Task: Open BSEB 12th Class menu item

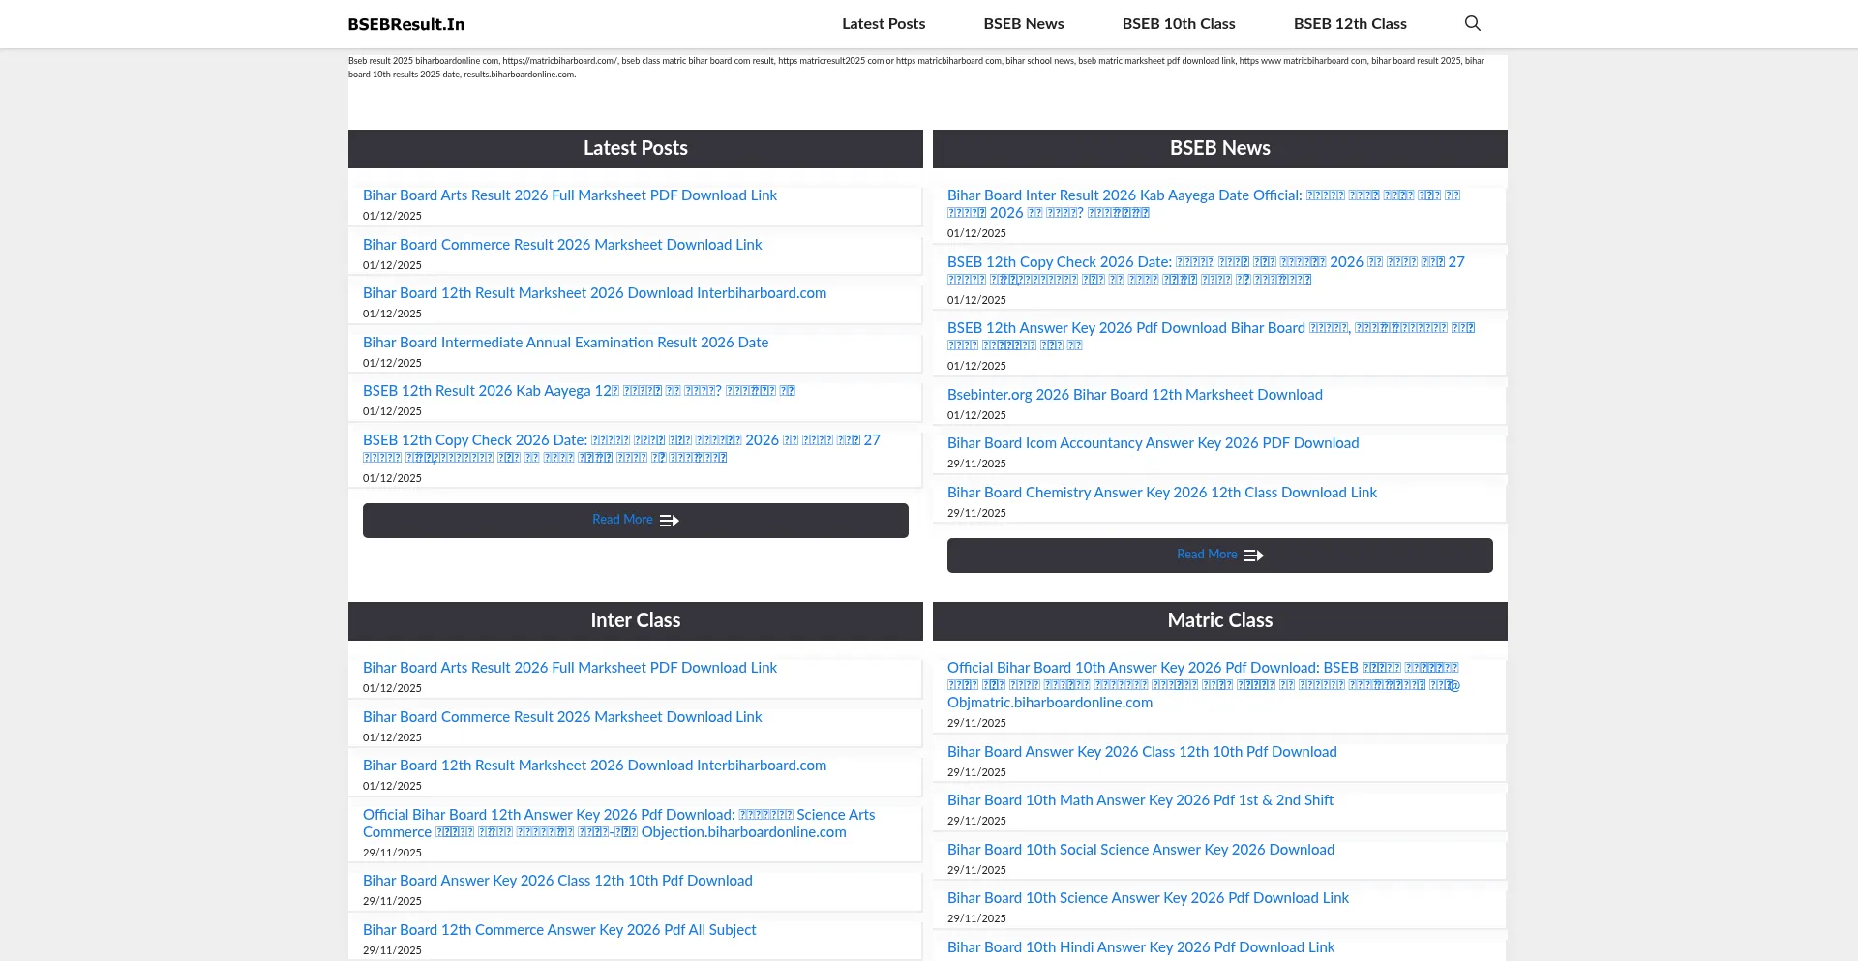Action: [1349, 23]
